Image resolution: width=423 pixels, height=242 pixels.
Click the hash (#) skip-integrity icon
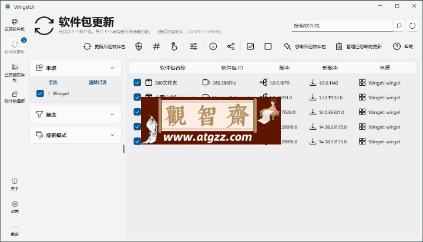[156, 46]
